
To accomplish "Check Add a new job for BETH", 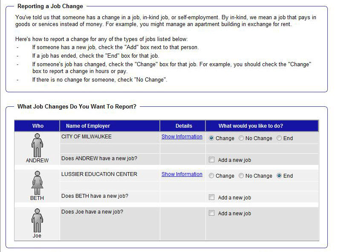I will [x=211, y=197].
